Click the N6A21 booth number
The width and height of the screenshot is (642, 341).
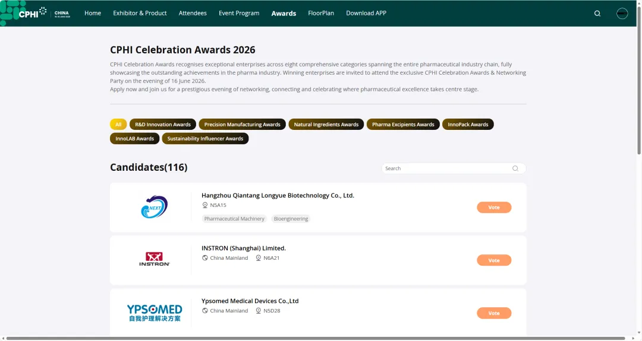tap(272, 258)
